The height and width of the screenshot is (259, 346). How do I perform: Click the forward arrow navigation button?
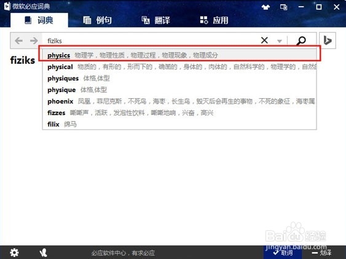(34, 41)
